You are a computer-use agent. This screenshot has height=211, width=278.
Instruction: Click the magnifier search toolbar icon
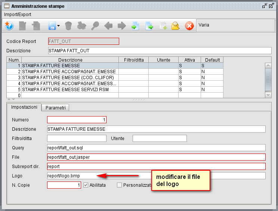[x=95, y=26]
